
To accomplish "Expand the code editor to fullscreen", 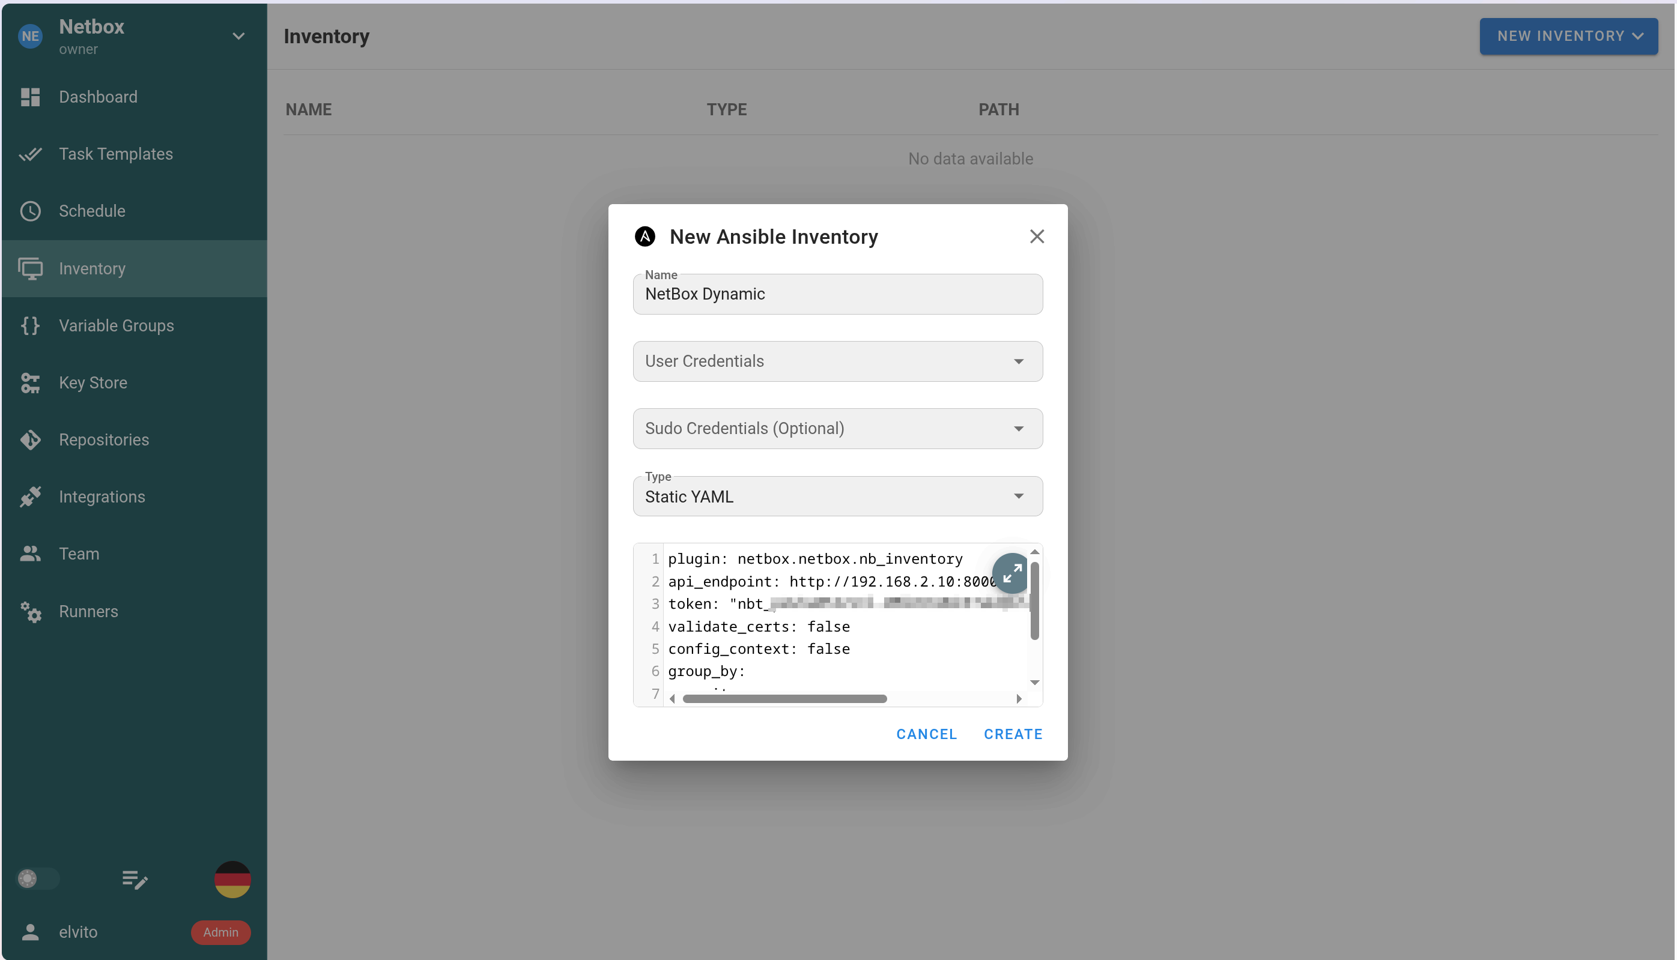I will tap(1011, 573).
